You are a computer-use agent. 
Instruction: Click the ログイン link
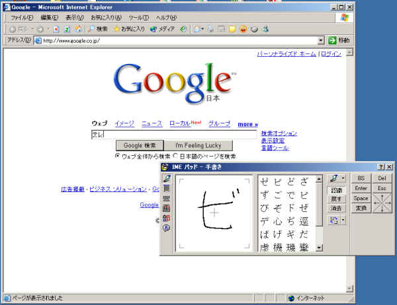point(331,54)
